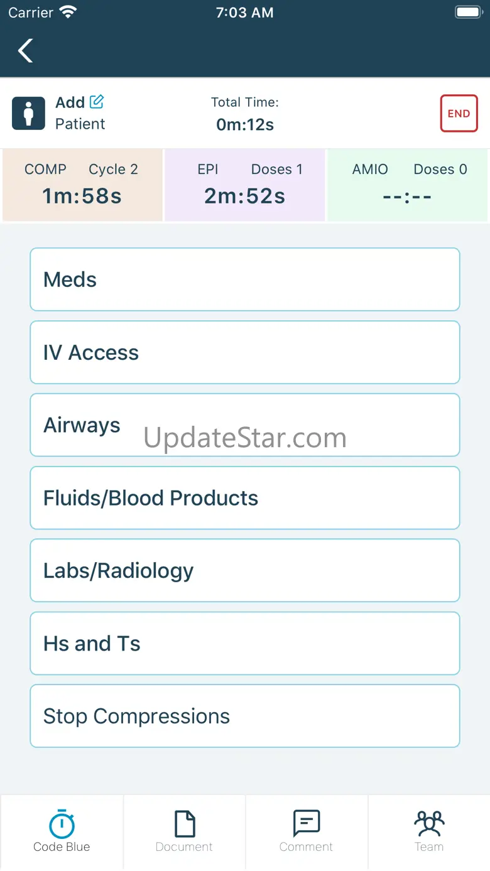This screenshot has height=871, width=490.
Task: Tap the edit pencil icon beside Add
Action: (x=97, y=101)
